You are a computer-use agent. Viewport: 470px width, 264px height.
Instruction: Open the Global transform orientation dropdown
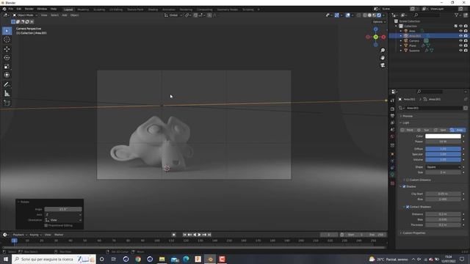(x=173, y=15)
